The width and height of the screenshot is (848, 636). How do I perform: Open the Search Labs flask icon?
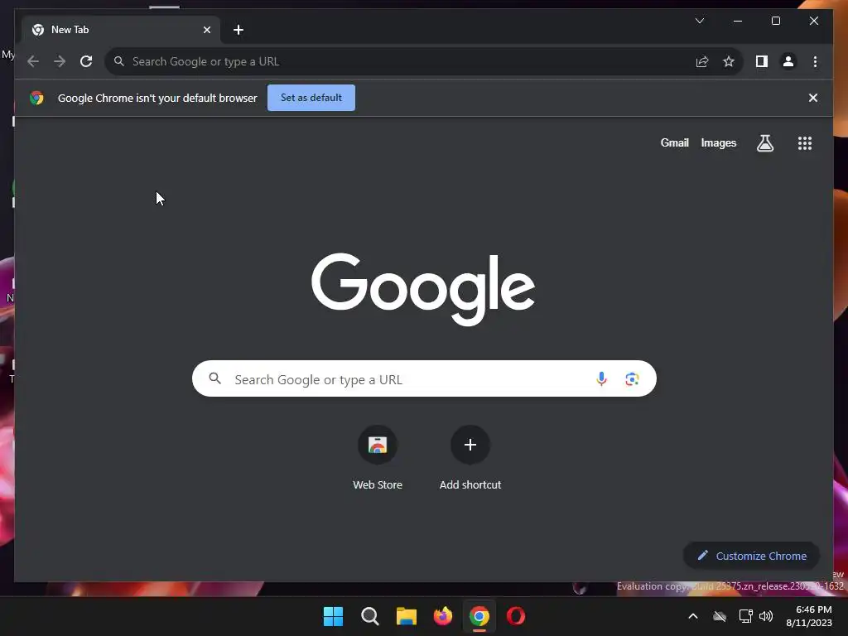point(764,143)
